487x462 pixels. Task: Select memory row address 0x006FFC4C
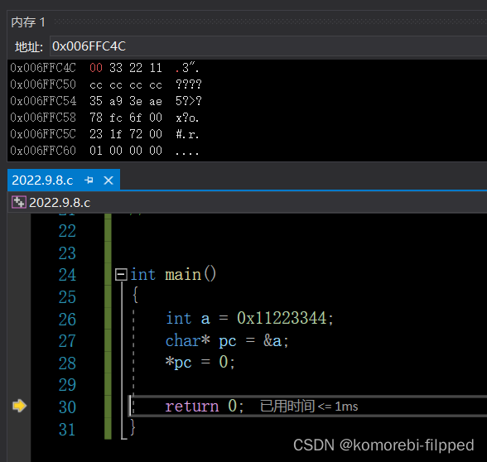43,68
